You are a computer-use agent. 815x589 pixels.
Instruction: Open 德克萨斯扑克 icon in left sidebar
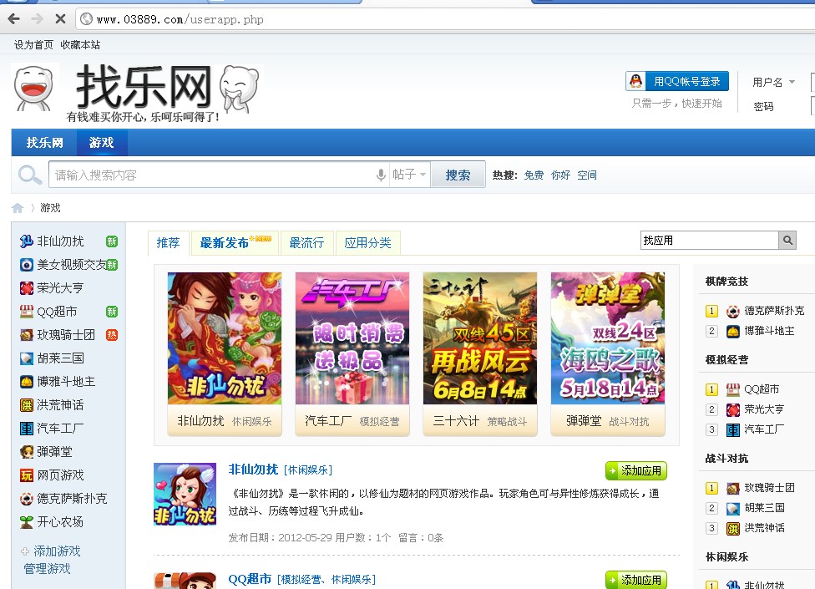click(x=27, y=499)
